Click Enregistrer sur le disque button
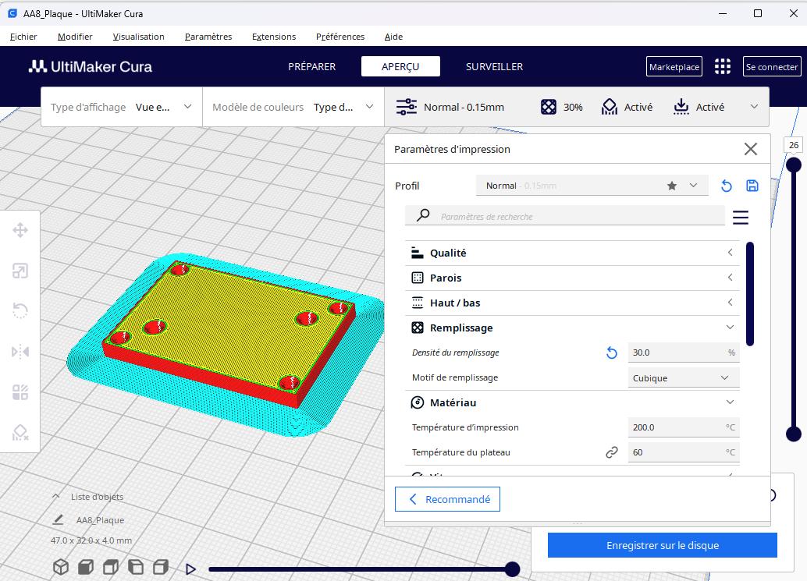 [662, 545]
